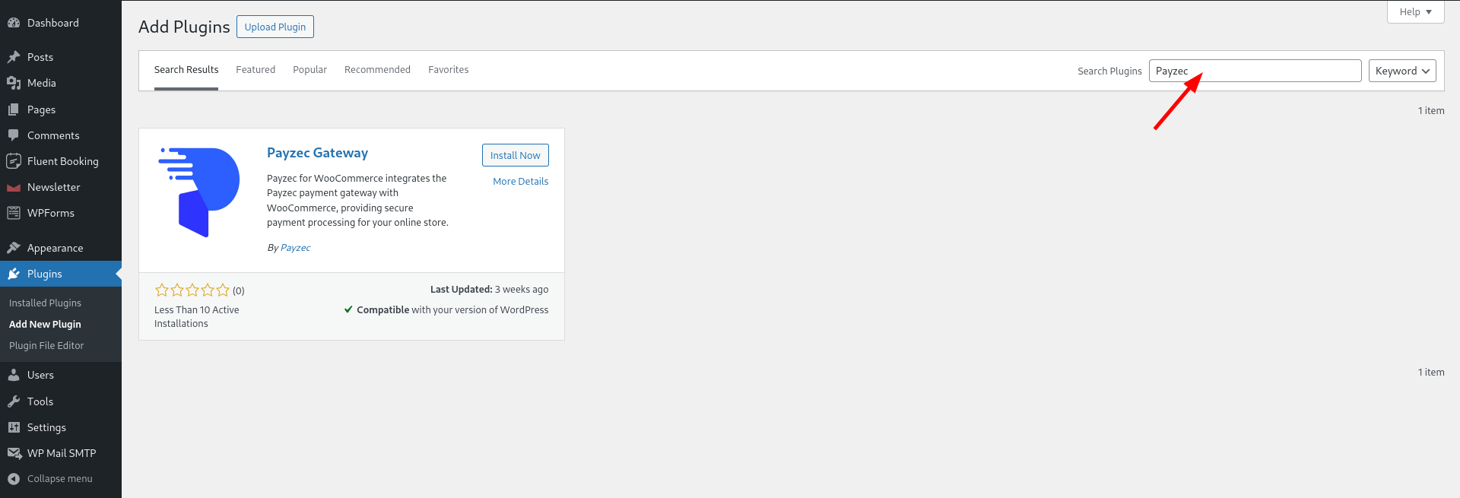Click the Collapse menu arrow icon

[14, 479]
